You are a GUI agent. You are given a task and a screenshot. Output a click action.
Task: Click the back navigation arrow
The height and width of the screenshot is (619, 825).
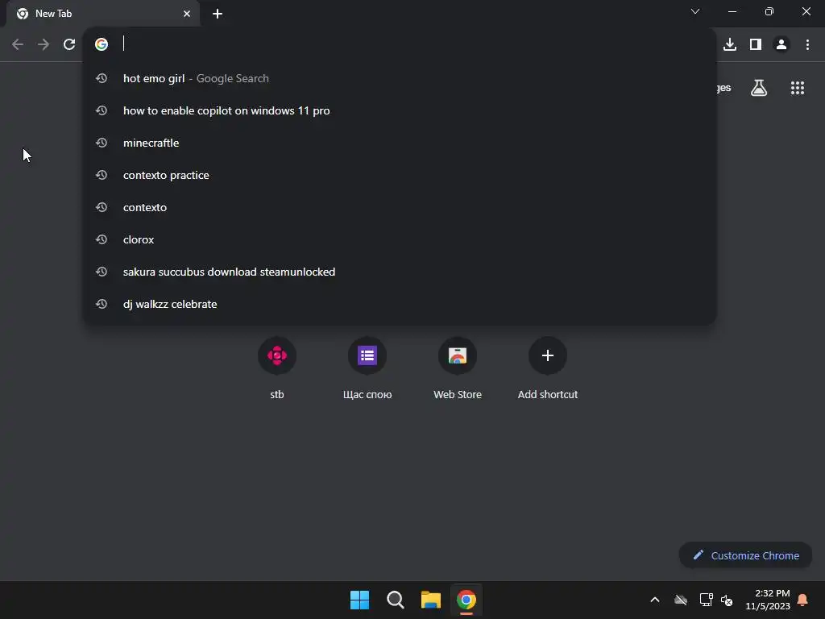pos(18,44)
